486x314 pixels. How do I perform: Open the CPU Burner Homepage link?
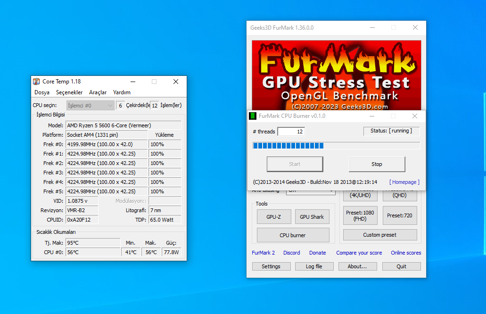(404, 182)
